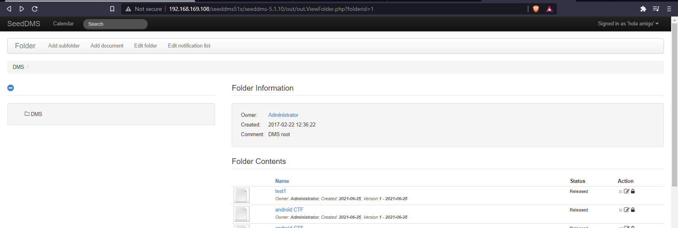The width and height of the screenshot is (678, 228).
Task: Sort folder contents by Name
Action: coord(282,181)
